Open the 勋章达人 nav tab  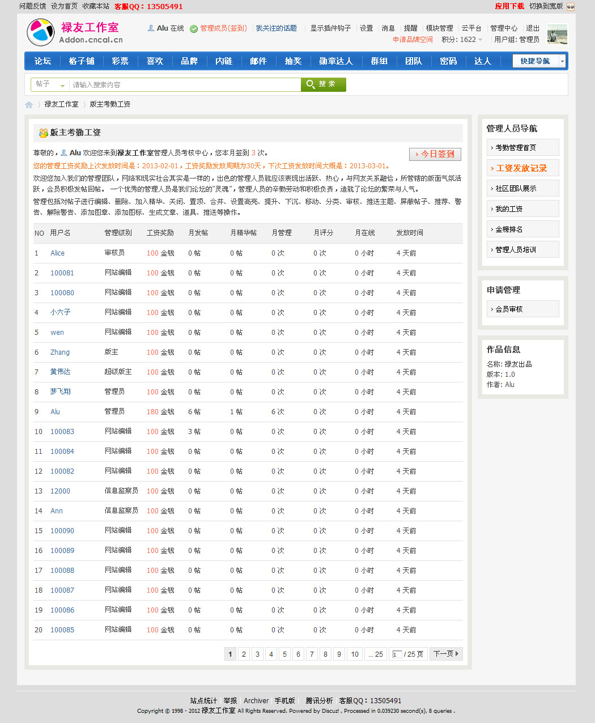tap(335, 61)
